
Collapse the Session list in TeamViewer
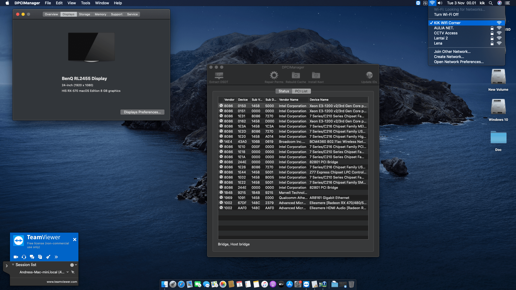point(13,264)
